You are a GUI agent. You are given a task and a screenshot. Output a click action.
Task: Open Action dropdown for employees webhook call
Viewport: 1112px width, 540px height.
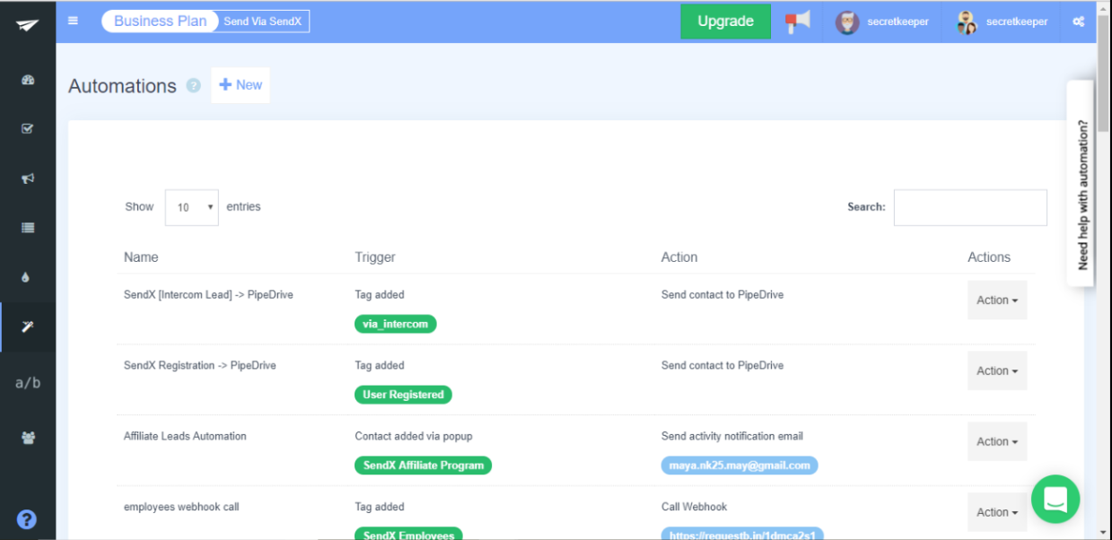point(997,512)
